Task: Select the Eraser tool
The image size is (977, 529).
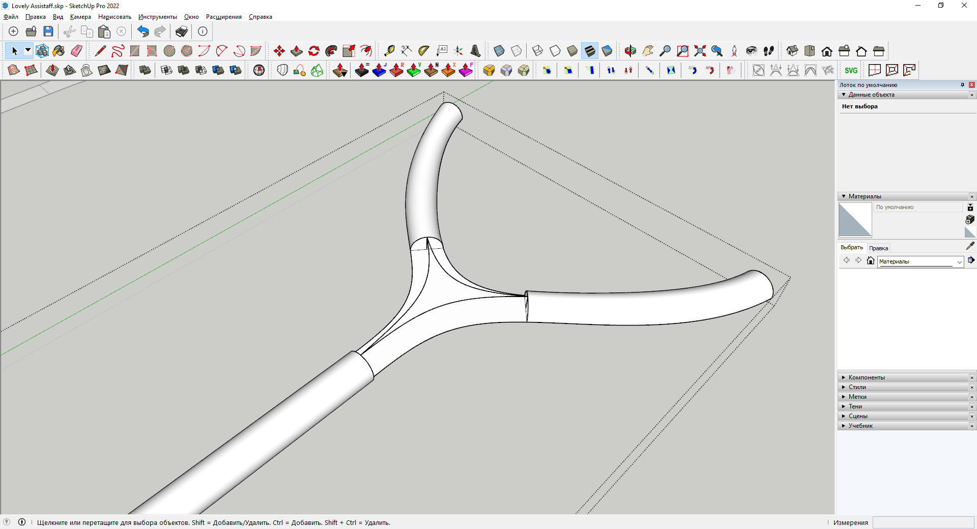Action: point(76,51)
